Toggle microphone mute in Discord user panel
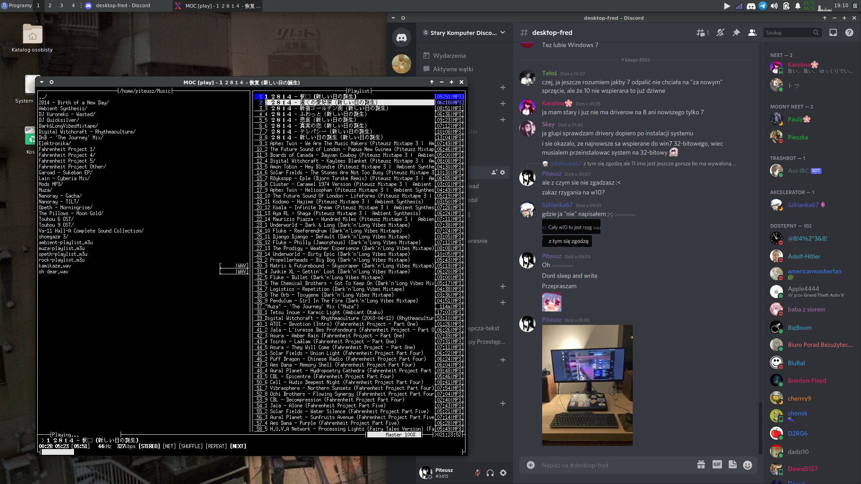 click(478, 473)
